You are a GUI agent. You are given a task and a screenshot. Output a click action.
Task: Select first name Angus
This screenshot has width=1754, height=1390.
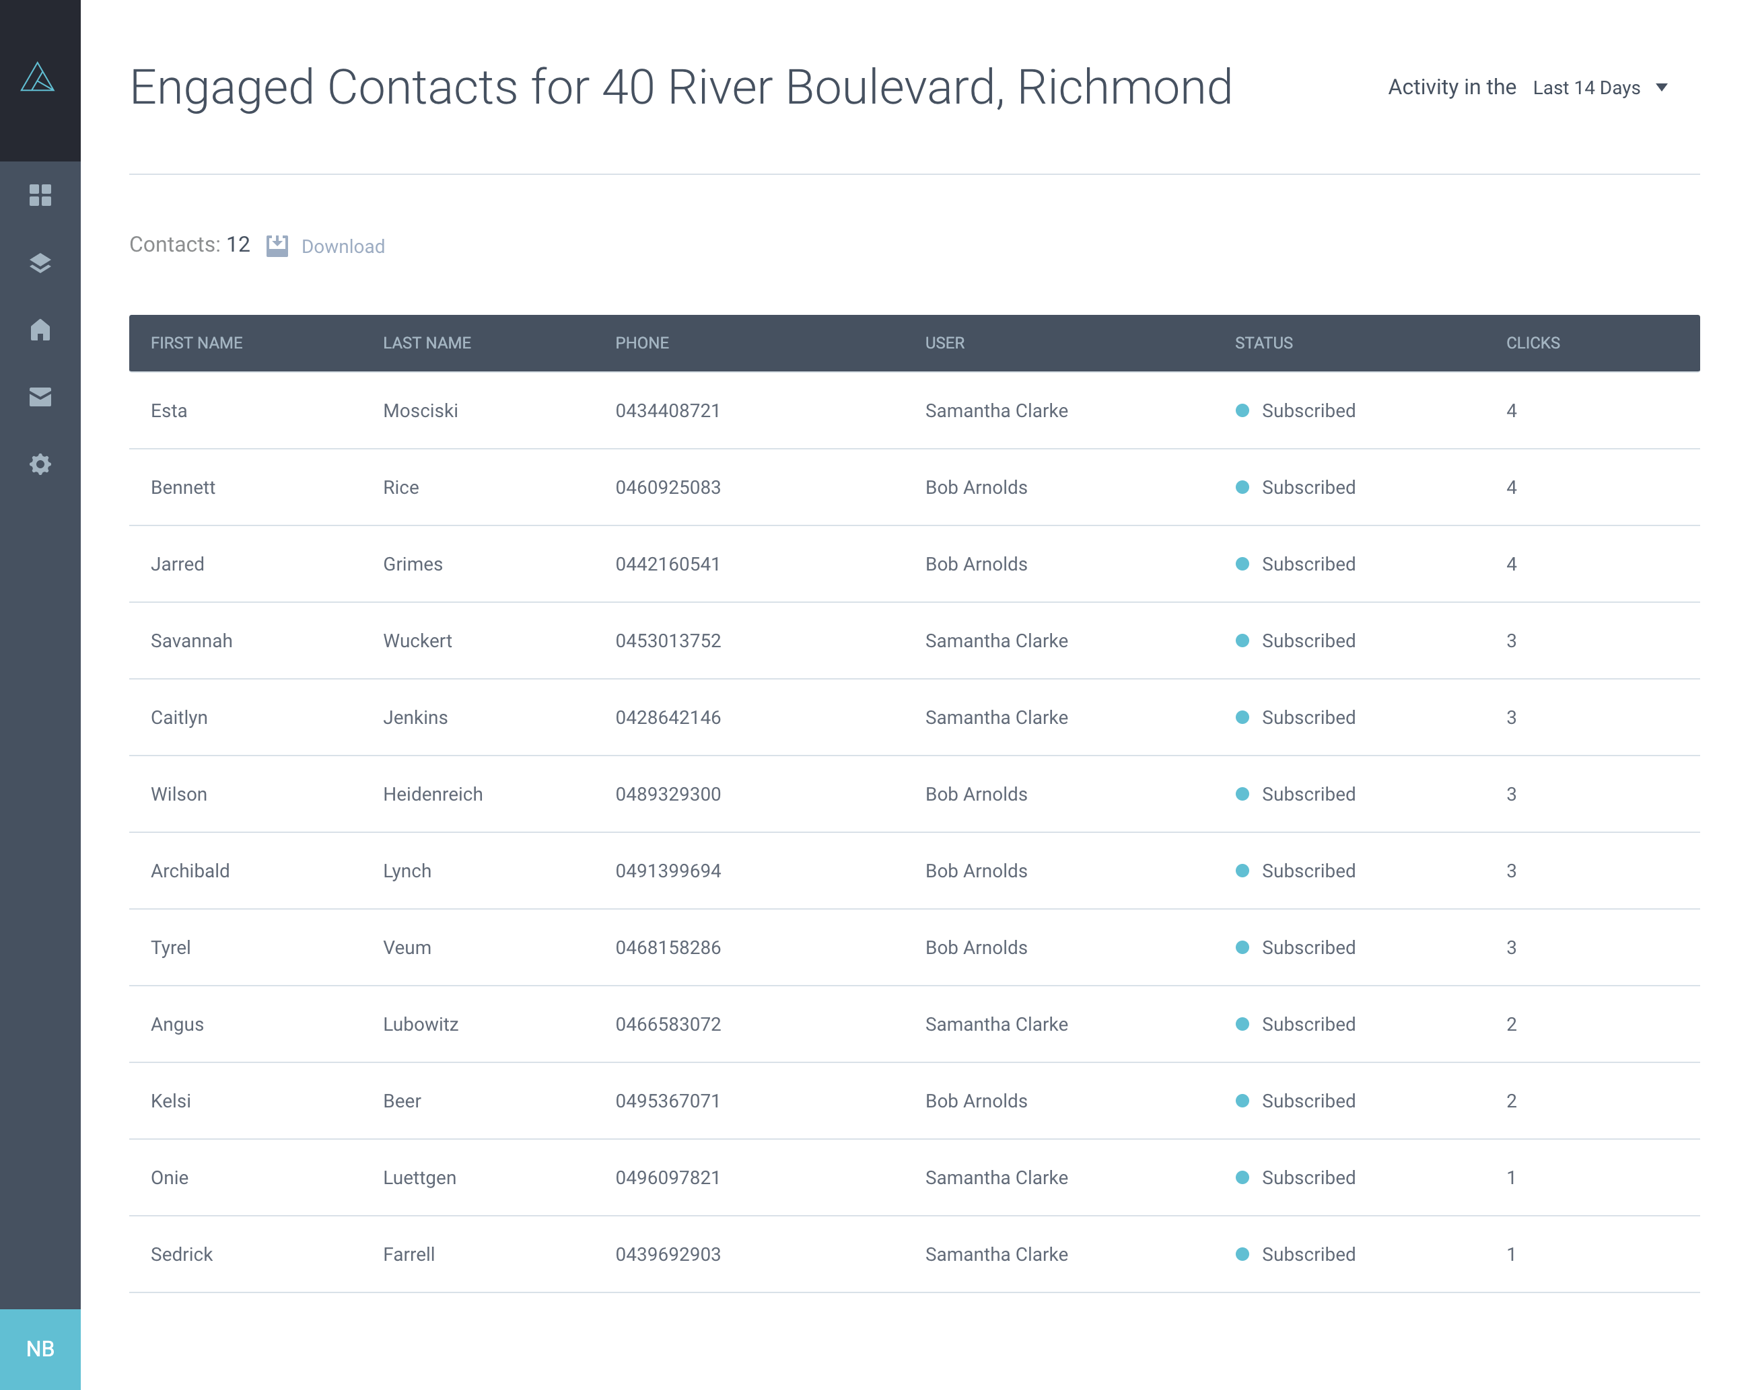(x=178, y=1024)
